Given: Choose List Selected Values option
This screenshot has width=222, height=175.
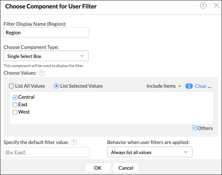Looking at the screenshot, I should click(x=56, y=86).
